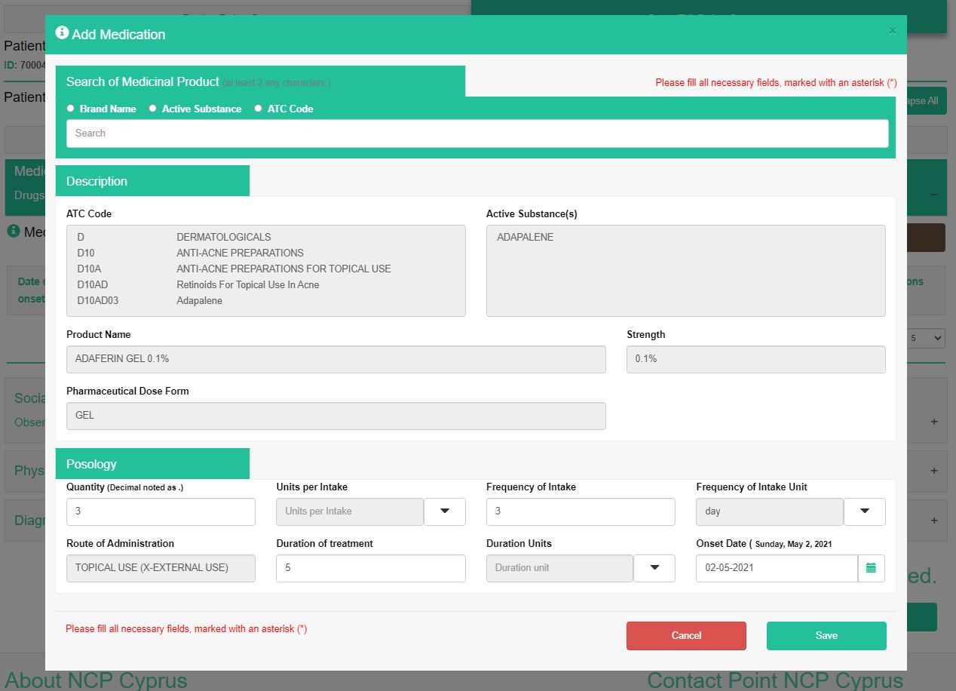Save the medication entry
Image resolution: width=956 pixels, height=691 pixels.
click(x=826, y=635)
